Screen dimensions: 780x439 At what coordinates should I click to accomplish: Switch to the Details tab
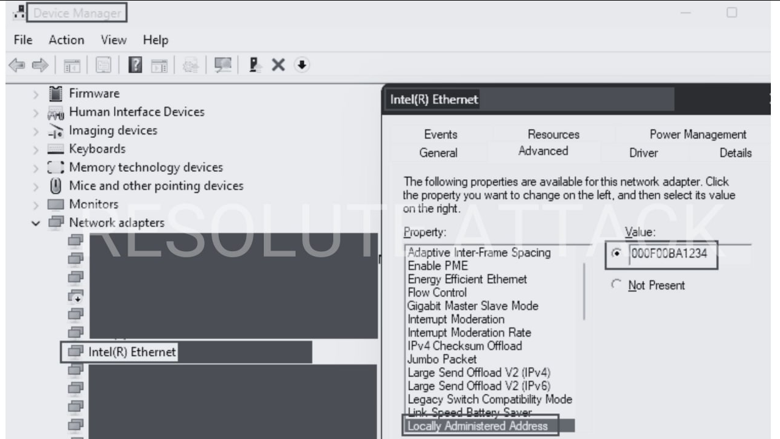tap(736, 152)
